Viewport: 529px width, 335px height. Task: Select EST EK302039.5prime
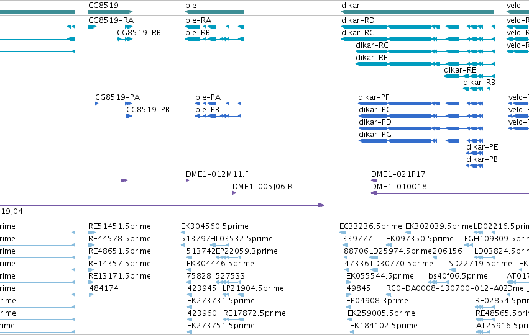tap(439, 226)
